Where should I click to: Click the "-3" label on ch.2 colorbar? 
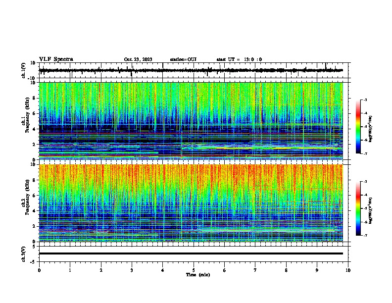pos(365,182)
